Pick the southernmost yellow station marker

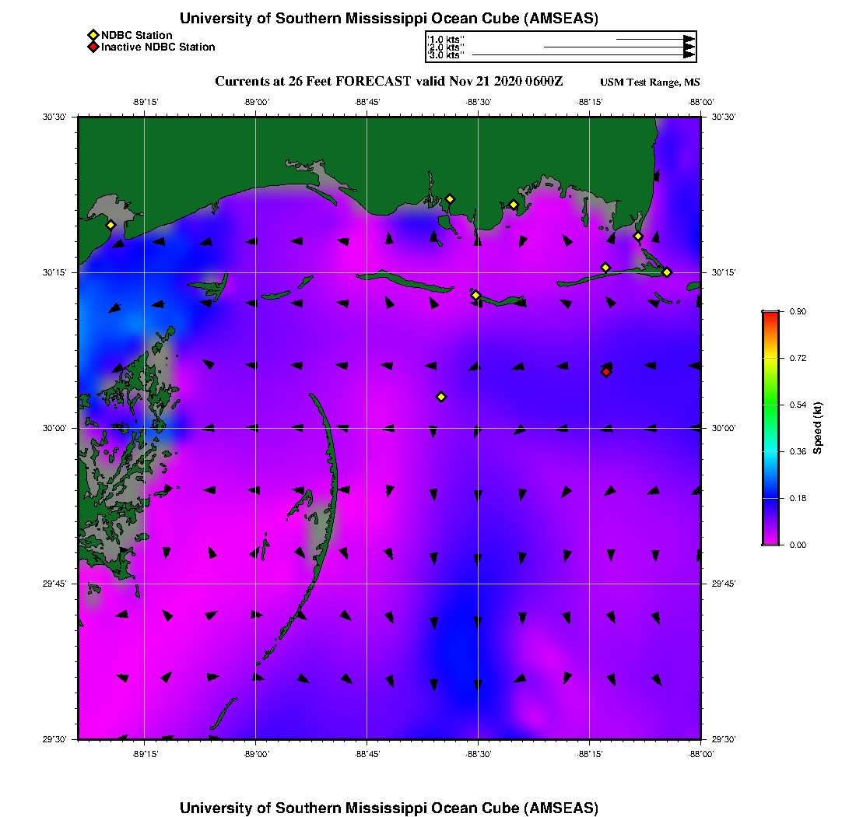(441, 397)
